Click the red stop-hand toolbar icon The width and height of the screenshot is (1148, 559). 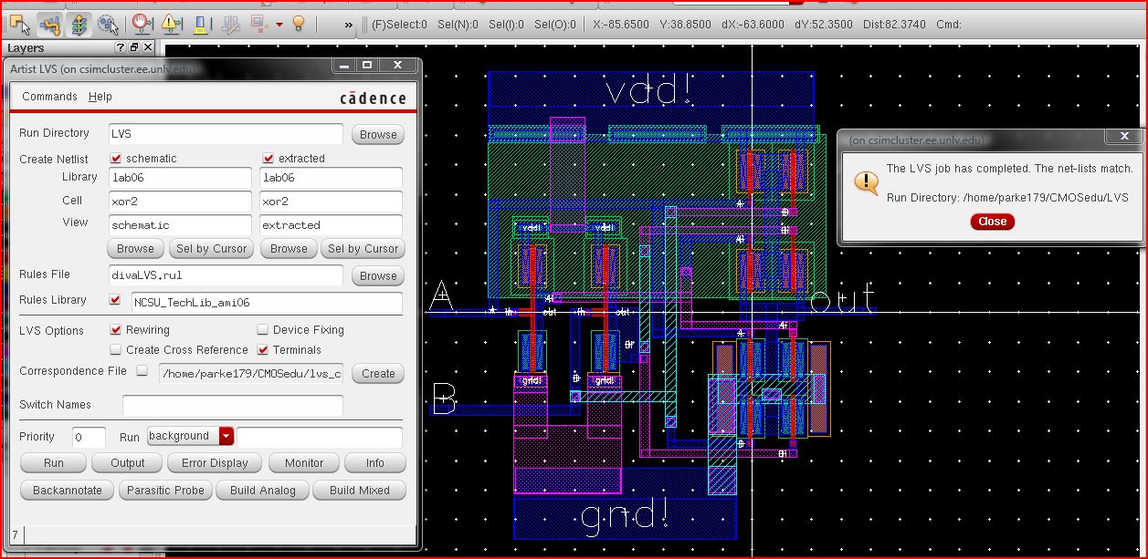coord(141,24)
